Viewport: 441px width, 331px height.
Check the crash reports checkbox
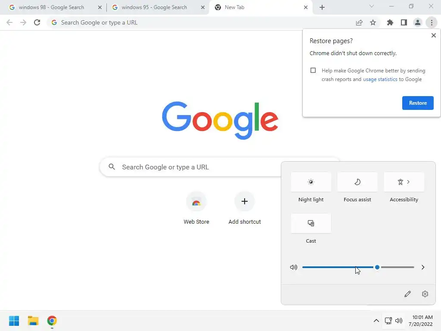313,70
